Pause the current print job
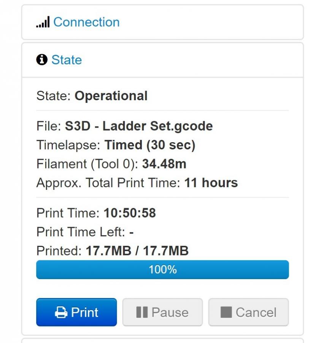This screenshot has width=318, height=343. pos(162,312)
